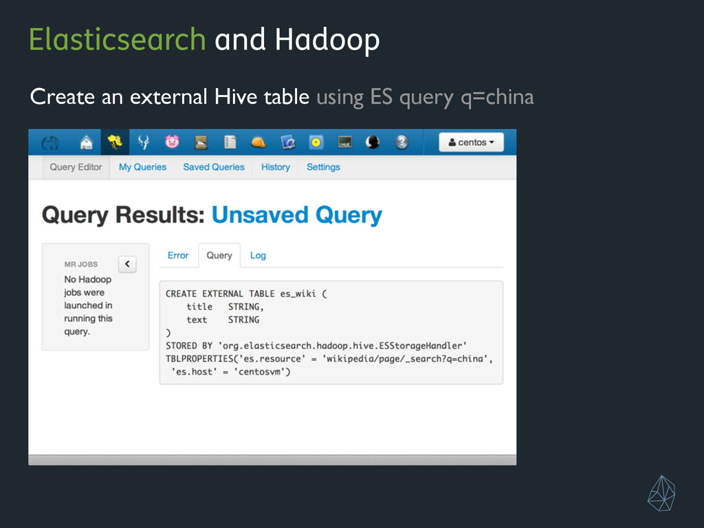
Task: Open the Job Designer icon
Action: [x=287, y=142]
